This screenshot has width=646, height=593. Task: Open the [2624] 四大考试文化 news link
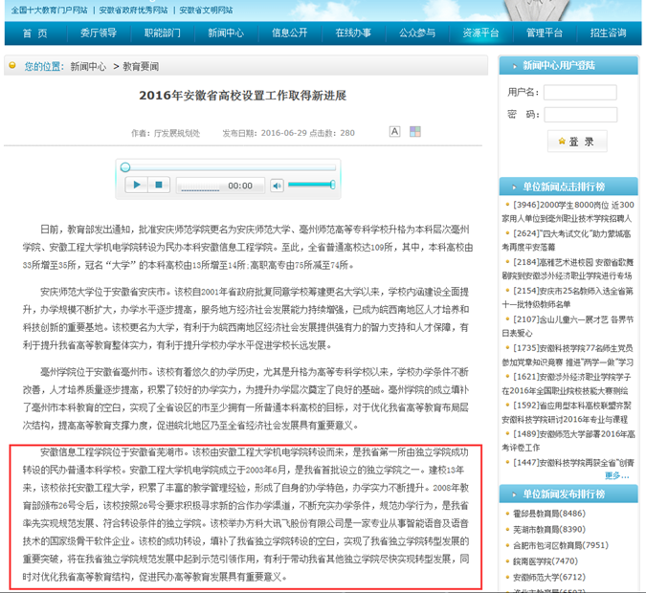click(x=567, y=240)
